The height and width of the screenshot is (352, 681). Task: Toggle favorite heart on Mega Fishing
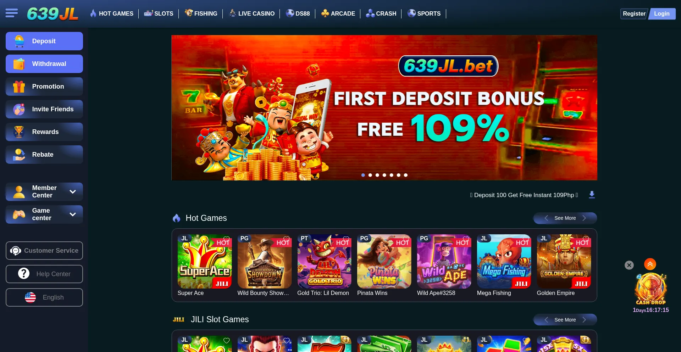(x=526, y=239)
